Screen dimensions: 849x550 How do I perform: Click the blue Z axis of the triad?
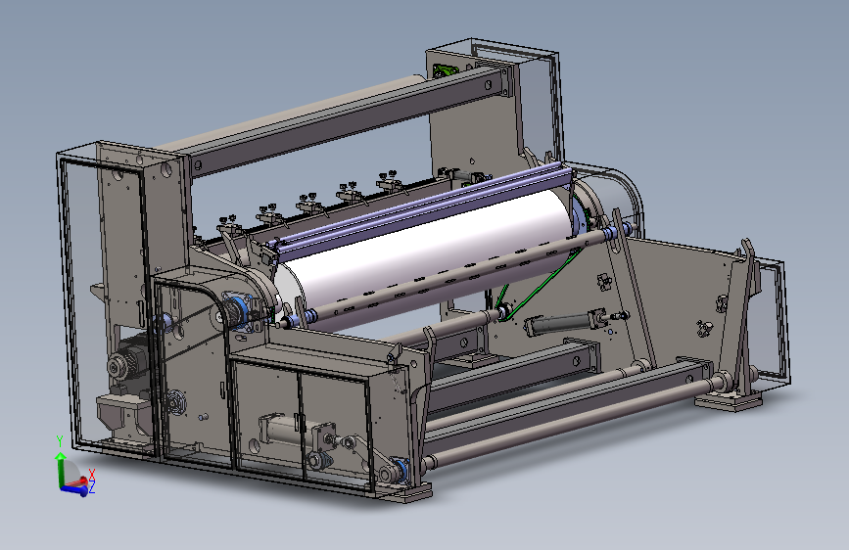[74, 490]
